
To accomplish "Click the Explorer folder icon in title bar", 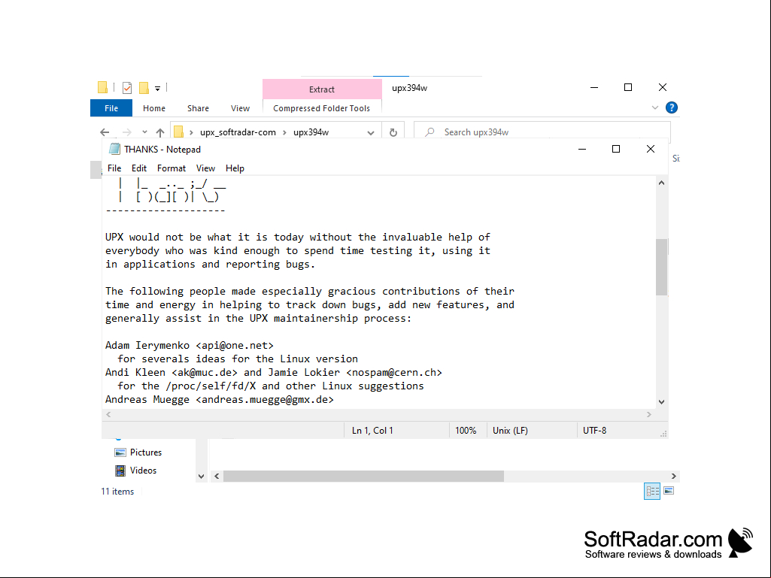I will (x=102, y=87).
